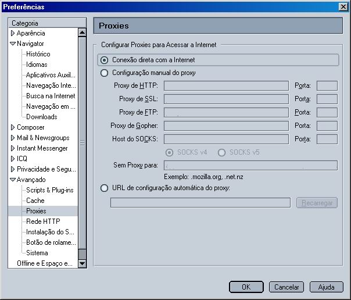351x300 pixels.
Task: Select the SOCKS v5 radio option
Action: [x=221, y=152]
